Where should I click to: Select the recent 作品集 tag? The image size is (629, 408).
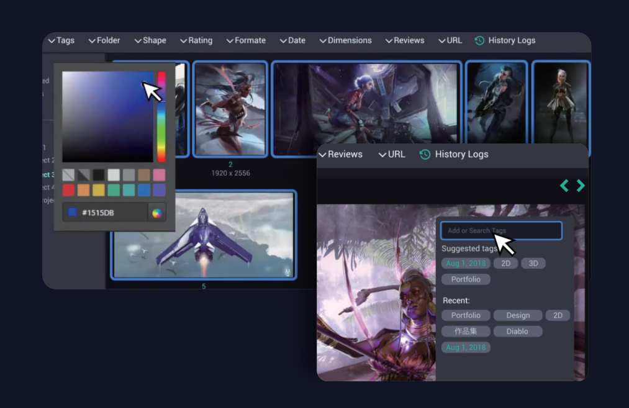(x=466, y=332)
